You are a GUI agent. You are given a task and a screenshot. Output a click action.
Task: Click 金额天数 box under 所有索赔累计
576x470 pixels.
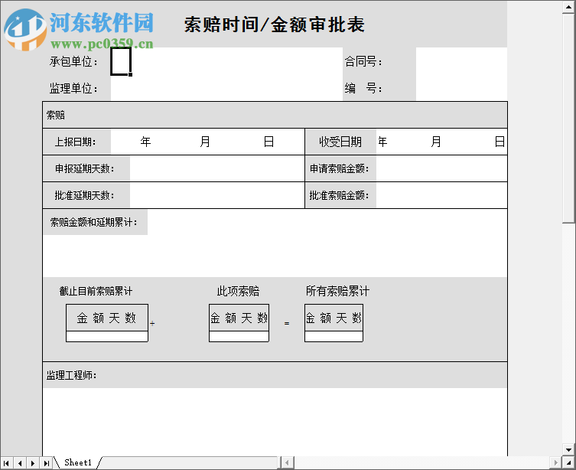[x=334, y=318]
